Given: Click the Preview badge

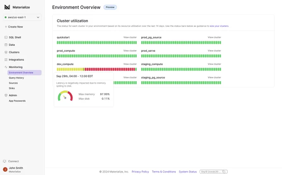Looking at the screenshot, I should [x=110, y=7].
